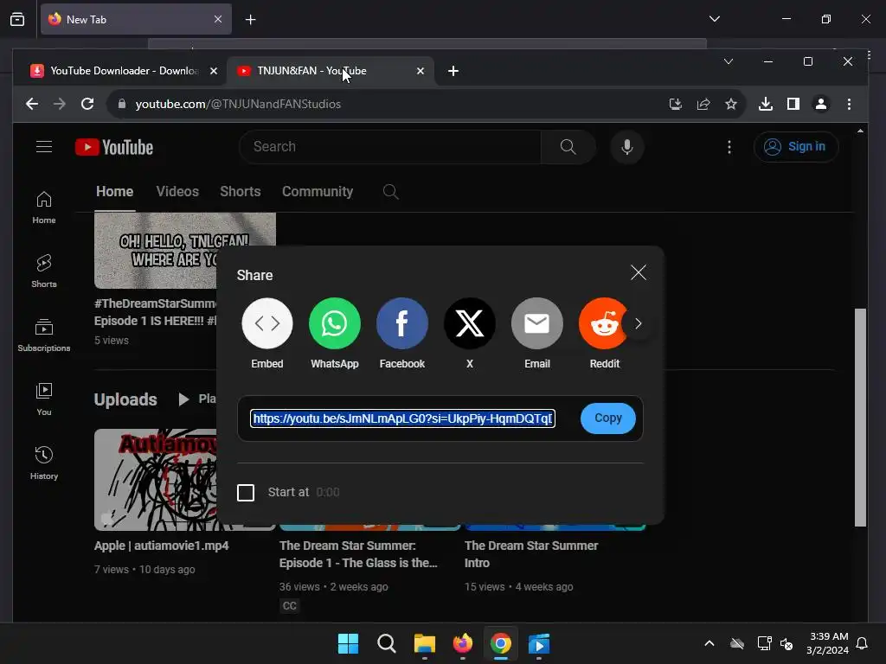
Task: Switch to the channel Videos tab
Action: [177, 191]
